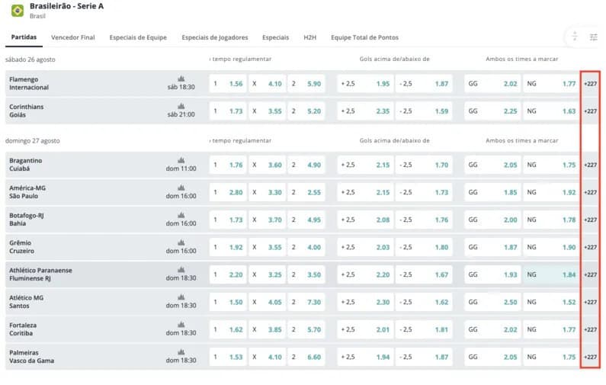Image resolution: width=606 pixels, height=385 pixels.
Task: Open the Grêmio Cruzeiro match
Action: (x=21, y=247)
